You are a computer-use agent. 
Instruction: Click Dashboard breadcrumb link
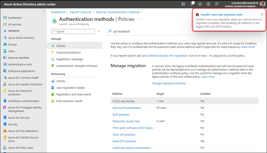[x=58, y=12]
